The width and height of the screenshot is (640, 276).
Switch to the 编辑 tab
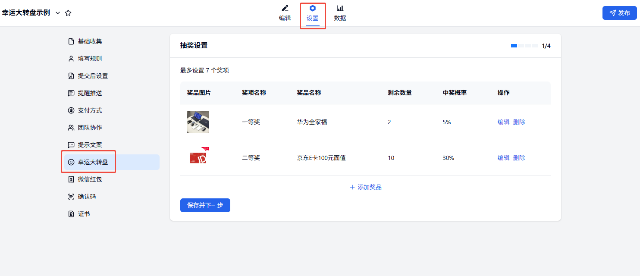click(285, 13)
